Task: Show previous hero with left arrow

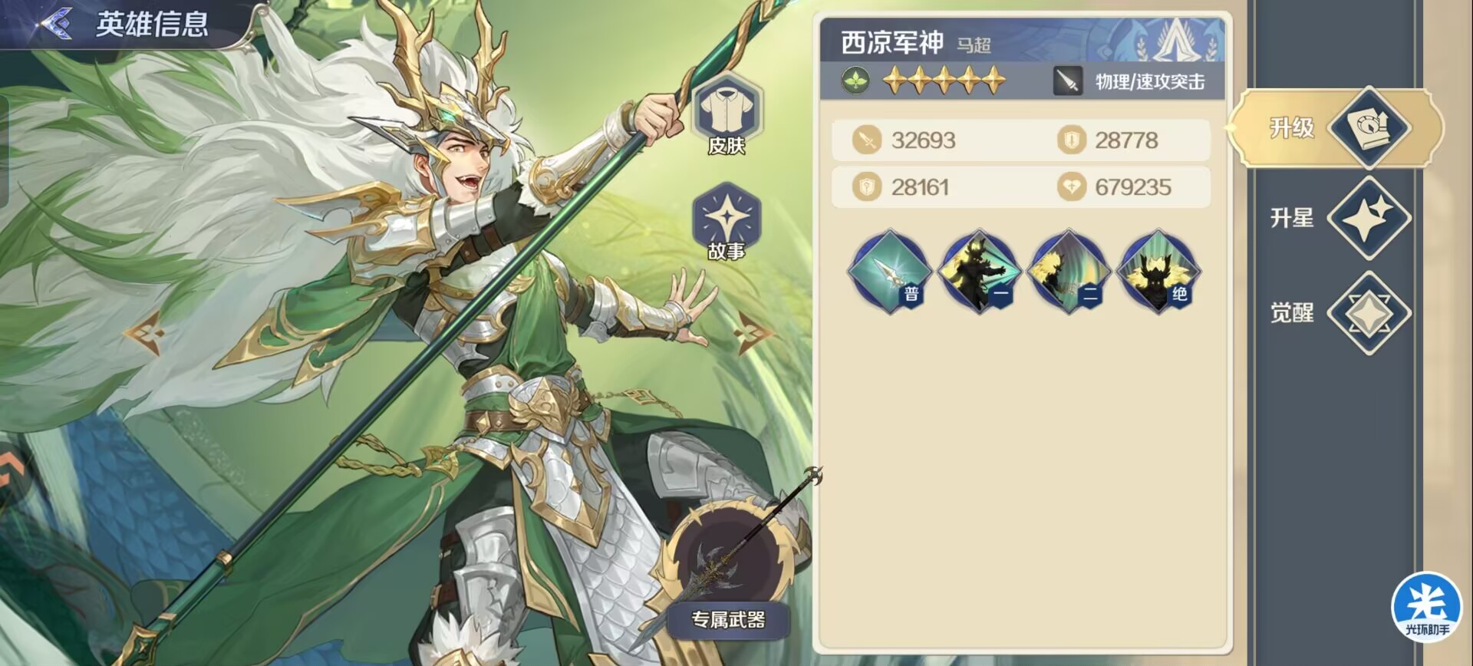Action: coord(145,332)
